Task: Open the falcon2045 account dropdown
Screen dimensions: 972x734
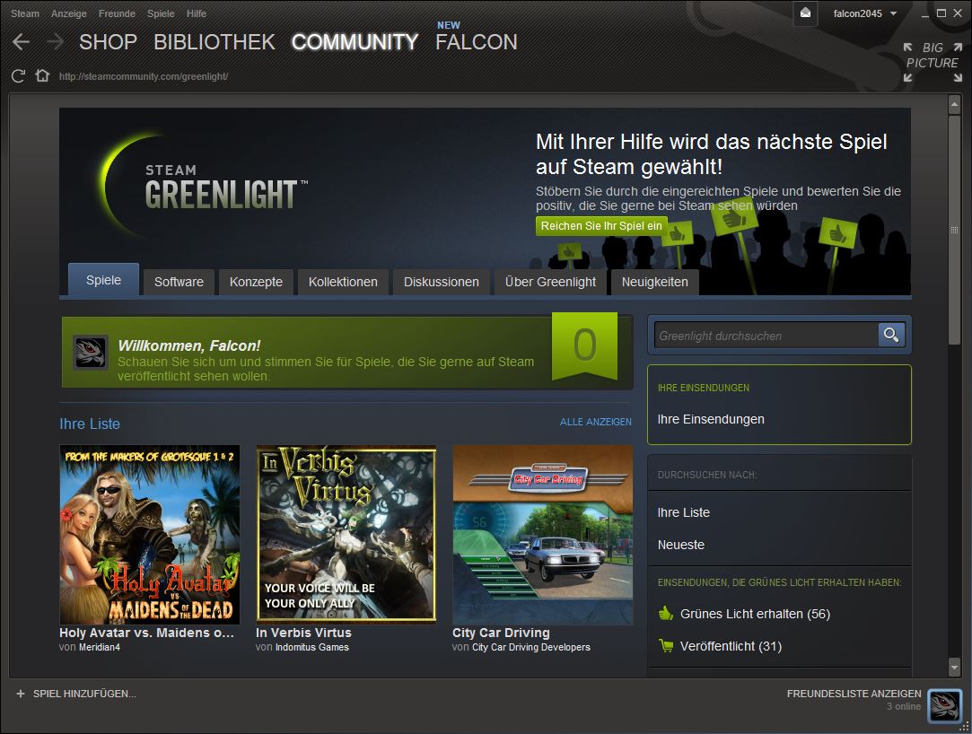Action: (x=865, y=13)
